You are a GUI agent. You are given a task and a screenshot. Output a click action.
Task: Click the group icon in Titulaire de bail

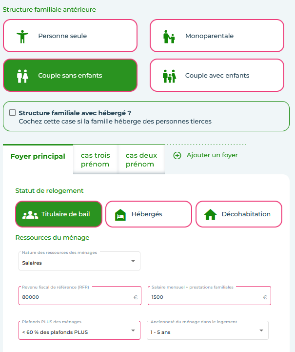(x=30, y=215)
